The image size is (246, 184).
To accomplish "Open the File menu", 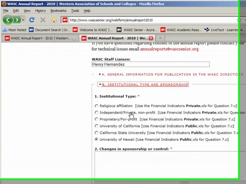I will click(6, 11).
